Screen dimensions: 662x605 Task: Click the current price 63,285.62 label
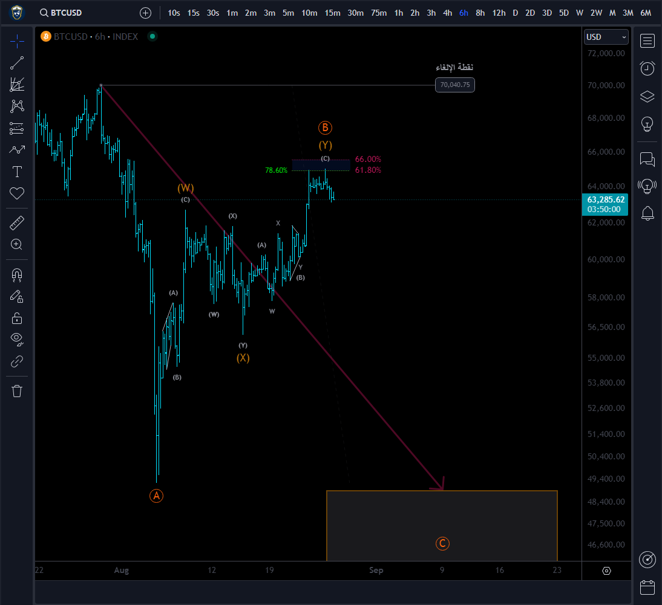click(x=606, y=204)
